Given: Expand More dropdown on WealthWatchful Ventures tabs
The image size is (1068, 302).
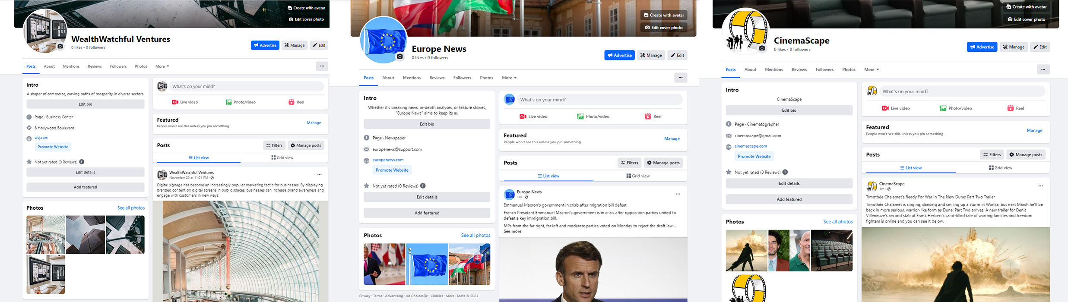Looking at the screenshot, I should click(162, 66).
